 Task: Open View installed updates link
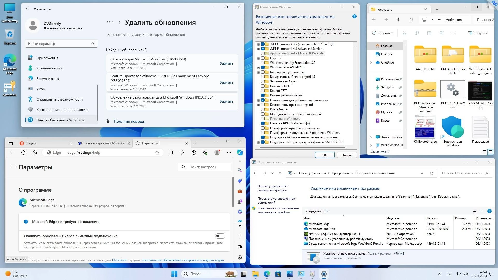pos(276,200)
